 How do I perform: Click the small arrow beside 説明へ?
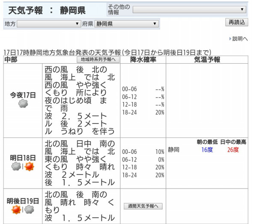click(230, 39)
